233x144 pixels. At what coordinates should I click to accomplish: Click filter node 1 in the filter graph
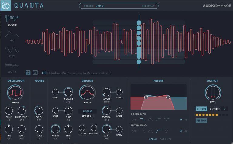tap(168, 97)
